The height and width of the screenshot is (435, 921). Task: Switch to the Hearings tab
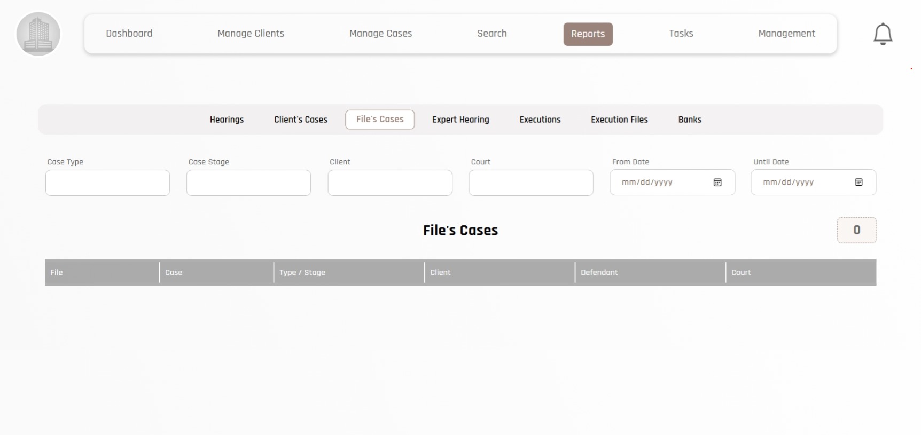pos(227,120)
